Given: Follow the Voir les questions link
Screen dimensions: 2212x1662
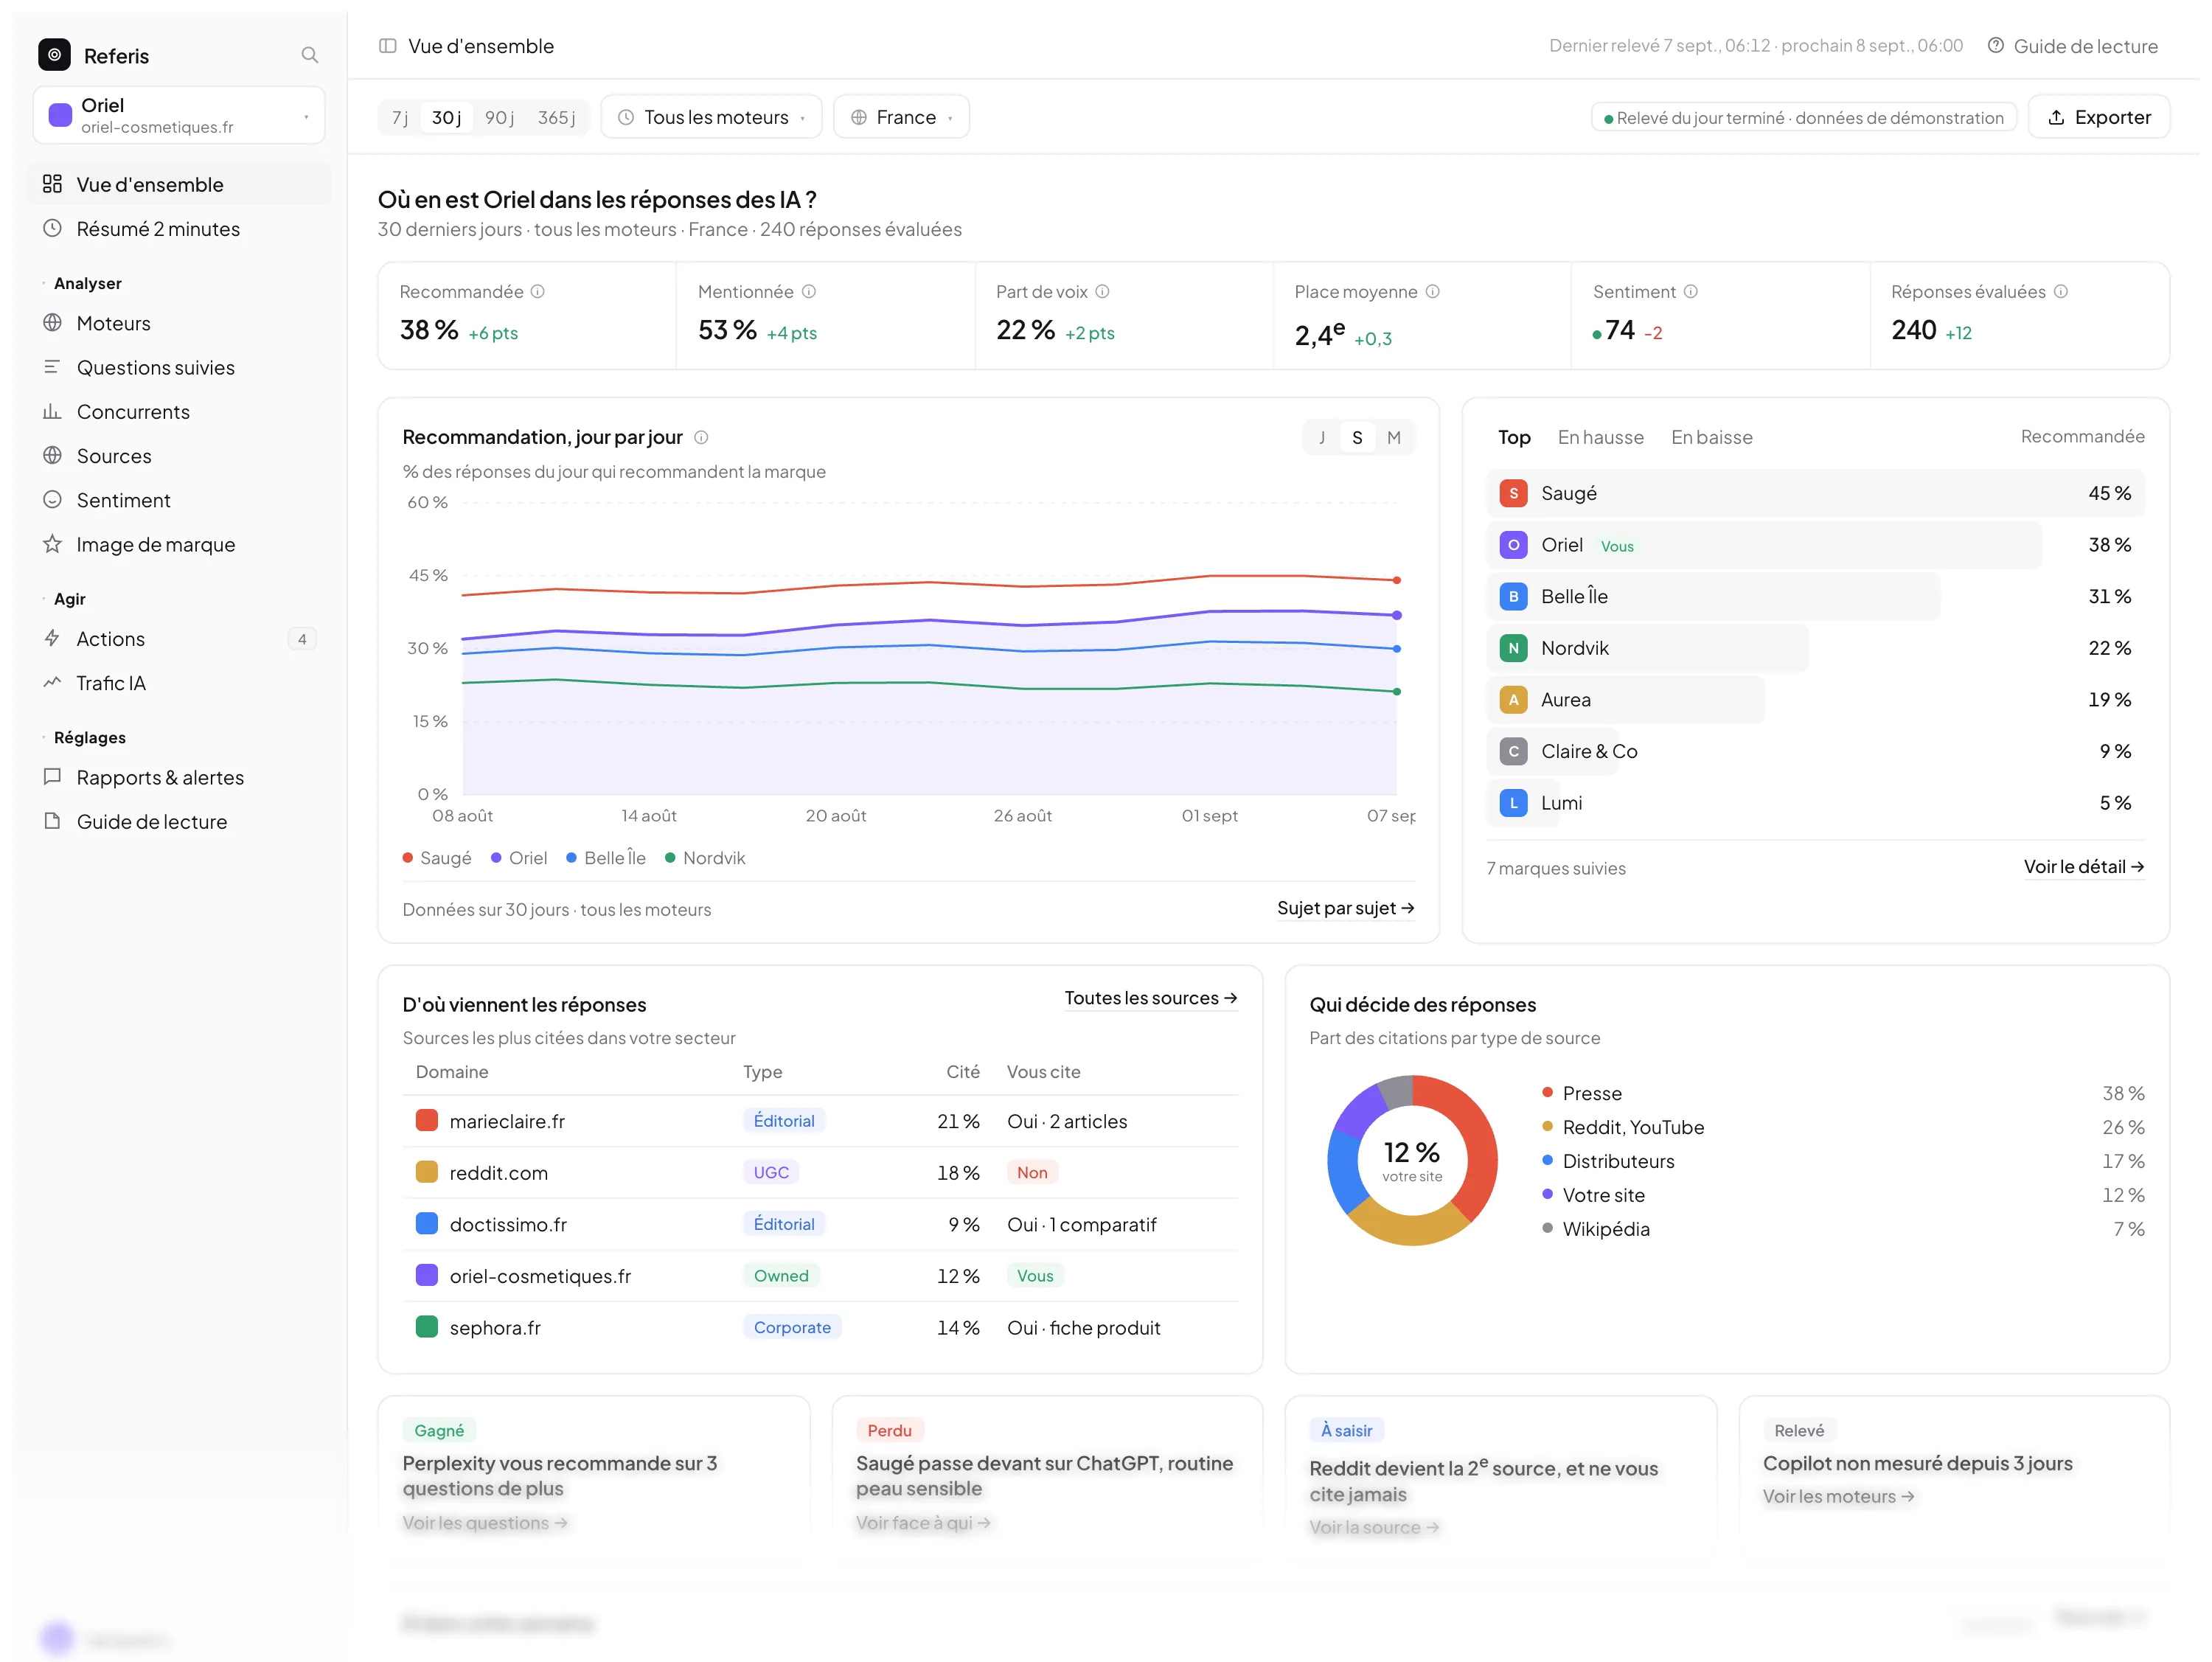Looking at the screenshot, I should [485, 1522].
